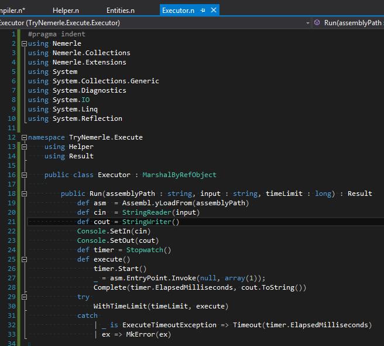Open the Entities.n tab
The height and width of the screenshot is (346, 384).
[120, 11]
